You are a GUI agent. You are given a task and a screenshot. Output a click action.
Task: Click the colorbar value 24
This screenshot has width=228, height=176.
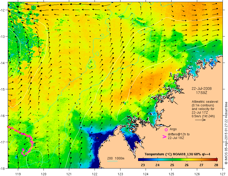coord(157,165)
